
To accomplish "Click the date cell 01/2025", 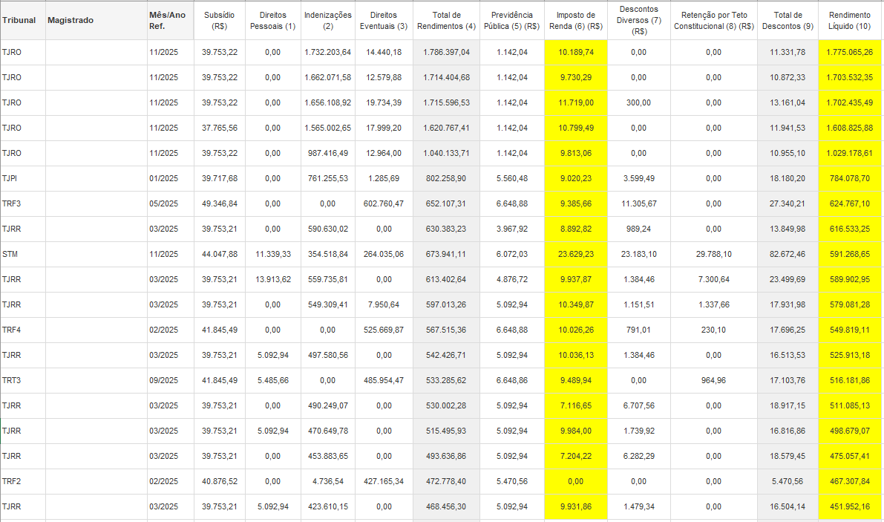I will (170, 179).
